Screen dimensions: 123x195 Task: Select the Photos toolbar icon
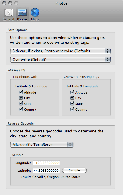(x=22, y=13)
